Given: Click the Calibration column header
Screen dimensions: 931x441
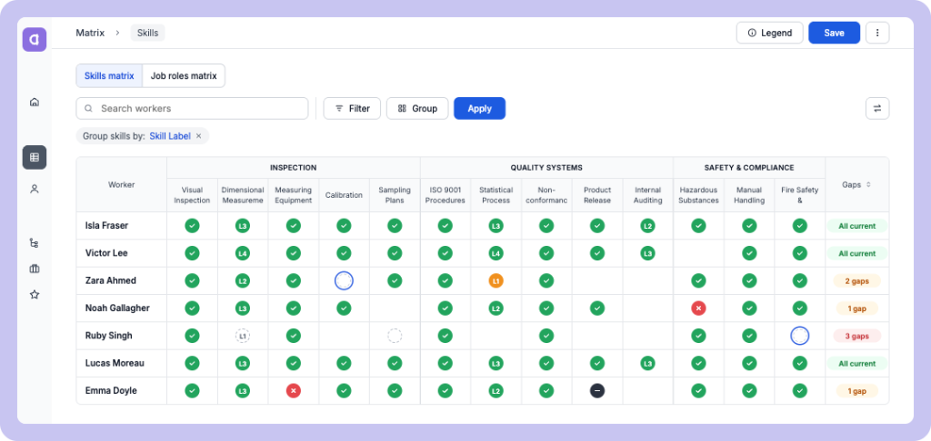Looking at the screenshot, I should click(344, 195).
